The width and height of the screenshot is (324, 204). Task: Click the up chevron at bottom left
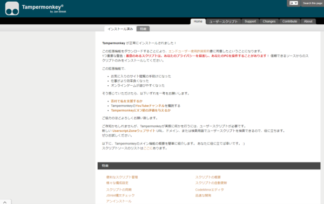(x=5, y=202)
